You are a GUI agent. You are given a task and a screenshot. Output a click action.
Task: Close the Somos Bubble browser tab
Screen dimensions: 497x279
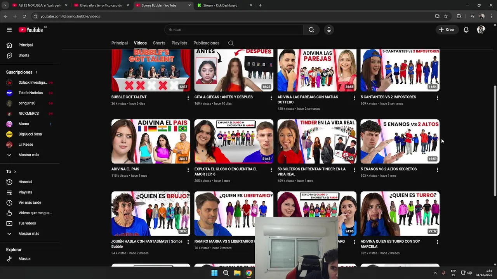pos(189,5)
